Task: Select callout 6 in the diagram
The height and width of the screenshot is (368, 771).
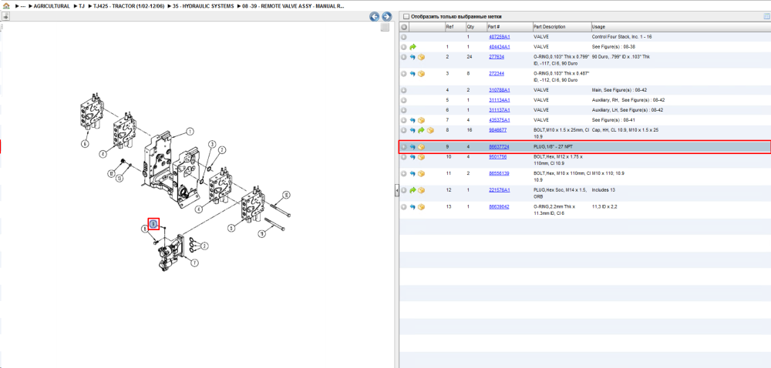Action: (x=85, y=144)
